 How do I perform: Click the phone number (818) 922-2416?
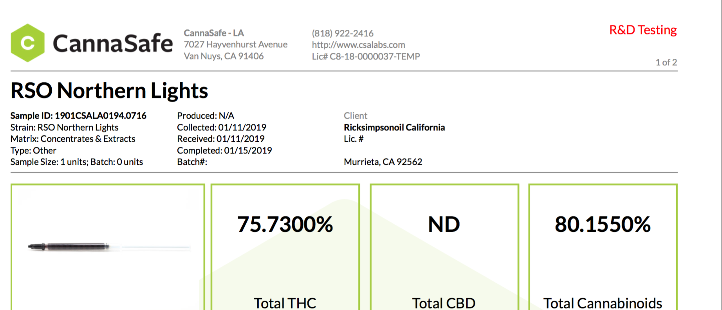pyautogui.click(x=343, y=33)
